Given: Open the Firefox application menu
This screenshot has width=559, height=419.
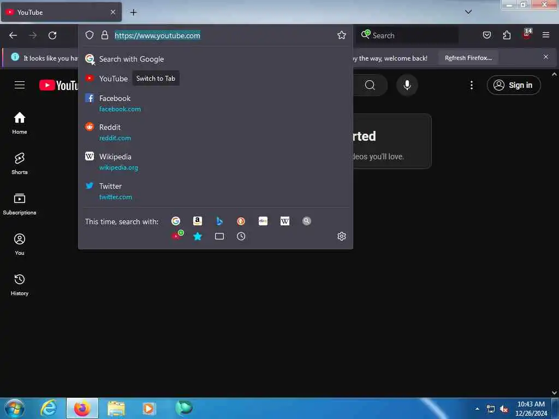Looking at the screenshot, I should coord(546,35).
